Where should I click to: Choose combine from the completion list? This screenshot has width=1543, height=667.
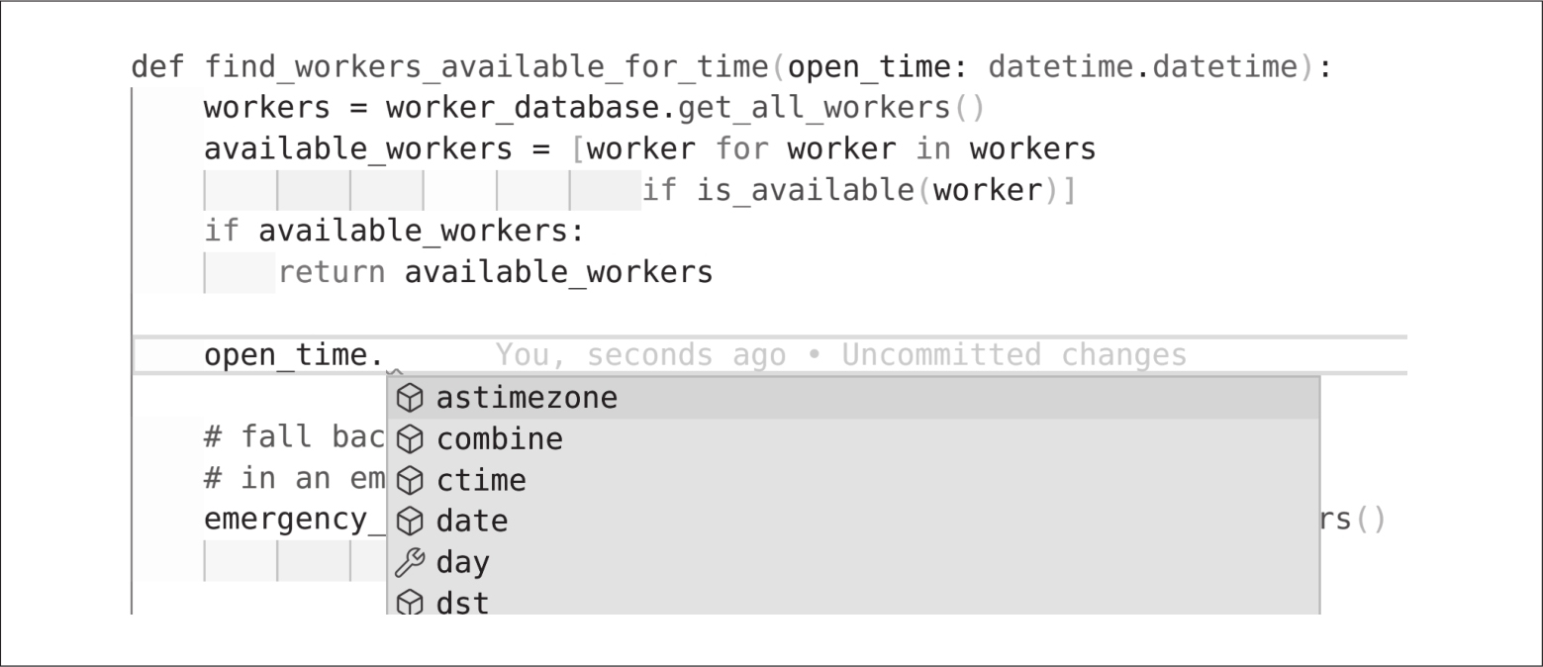500,439
